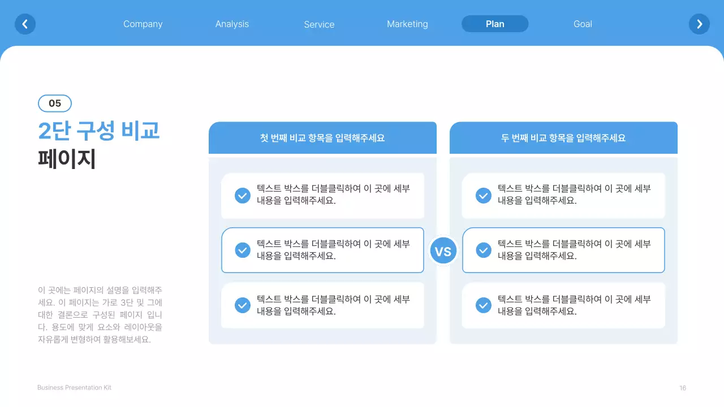Click the blue header of the first comparison column
Image resolution: width=724 pixels, height=407 pixels.
pos(322,137)
